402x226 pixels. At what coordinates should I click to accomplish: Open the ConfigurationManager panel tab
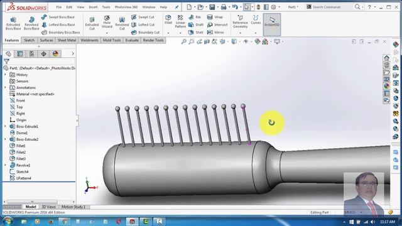pos(32,54)
